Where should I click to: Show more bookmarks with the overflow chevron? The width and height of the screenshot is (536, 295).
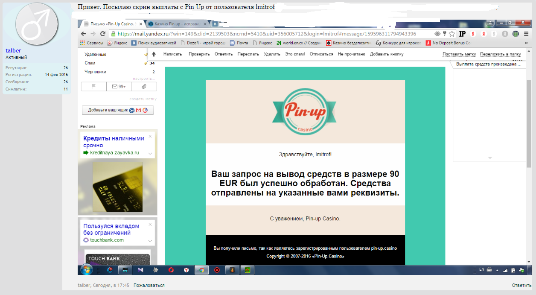(526, 43)
